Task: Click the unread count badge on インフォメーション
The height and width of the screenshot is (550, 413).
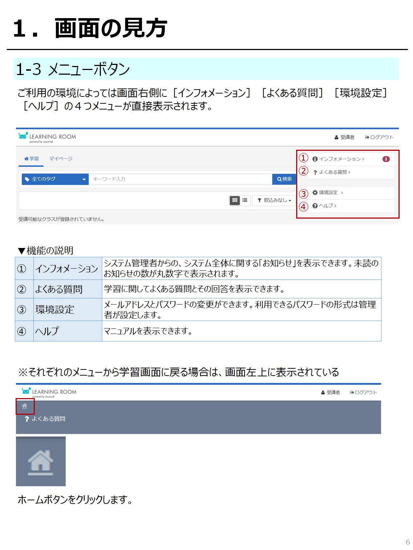Action: click(x=386, y=159)
